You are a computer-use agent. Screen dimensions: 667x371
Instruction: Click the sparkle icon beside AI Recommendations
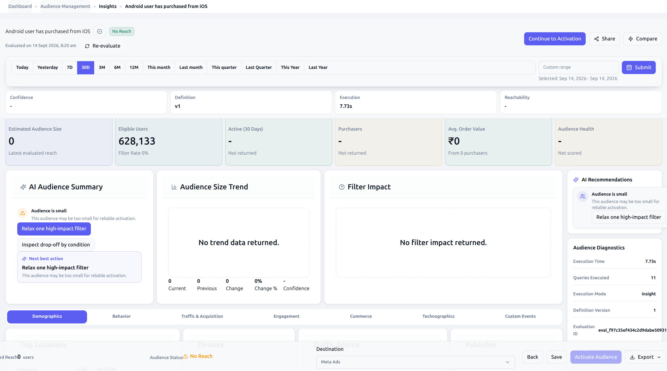576,180
